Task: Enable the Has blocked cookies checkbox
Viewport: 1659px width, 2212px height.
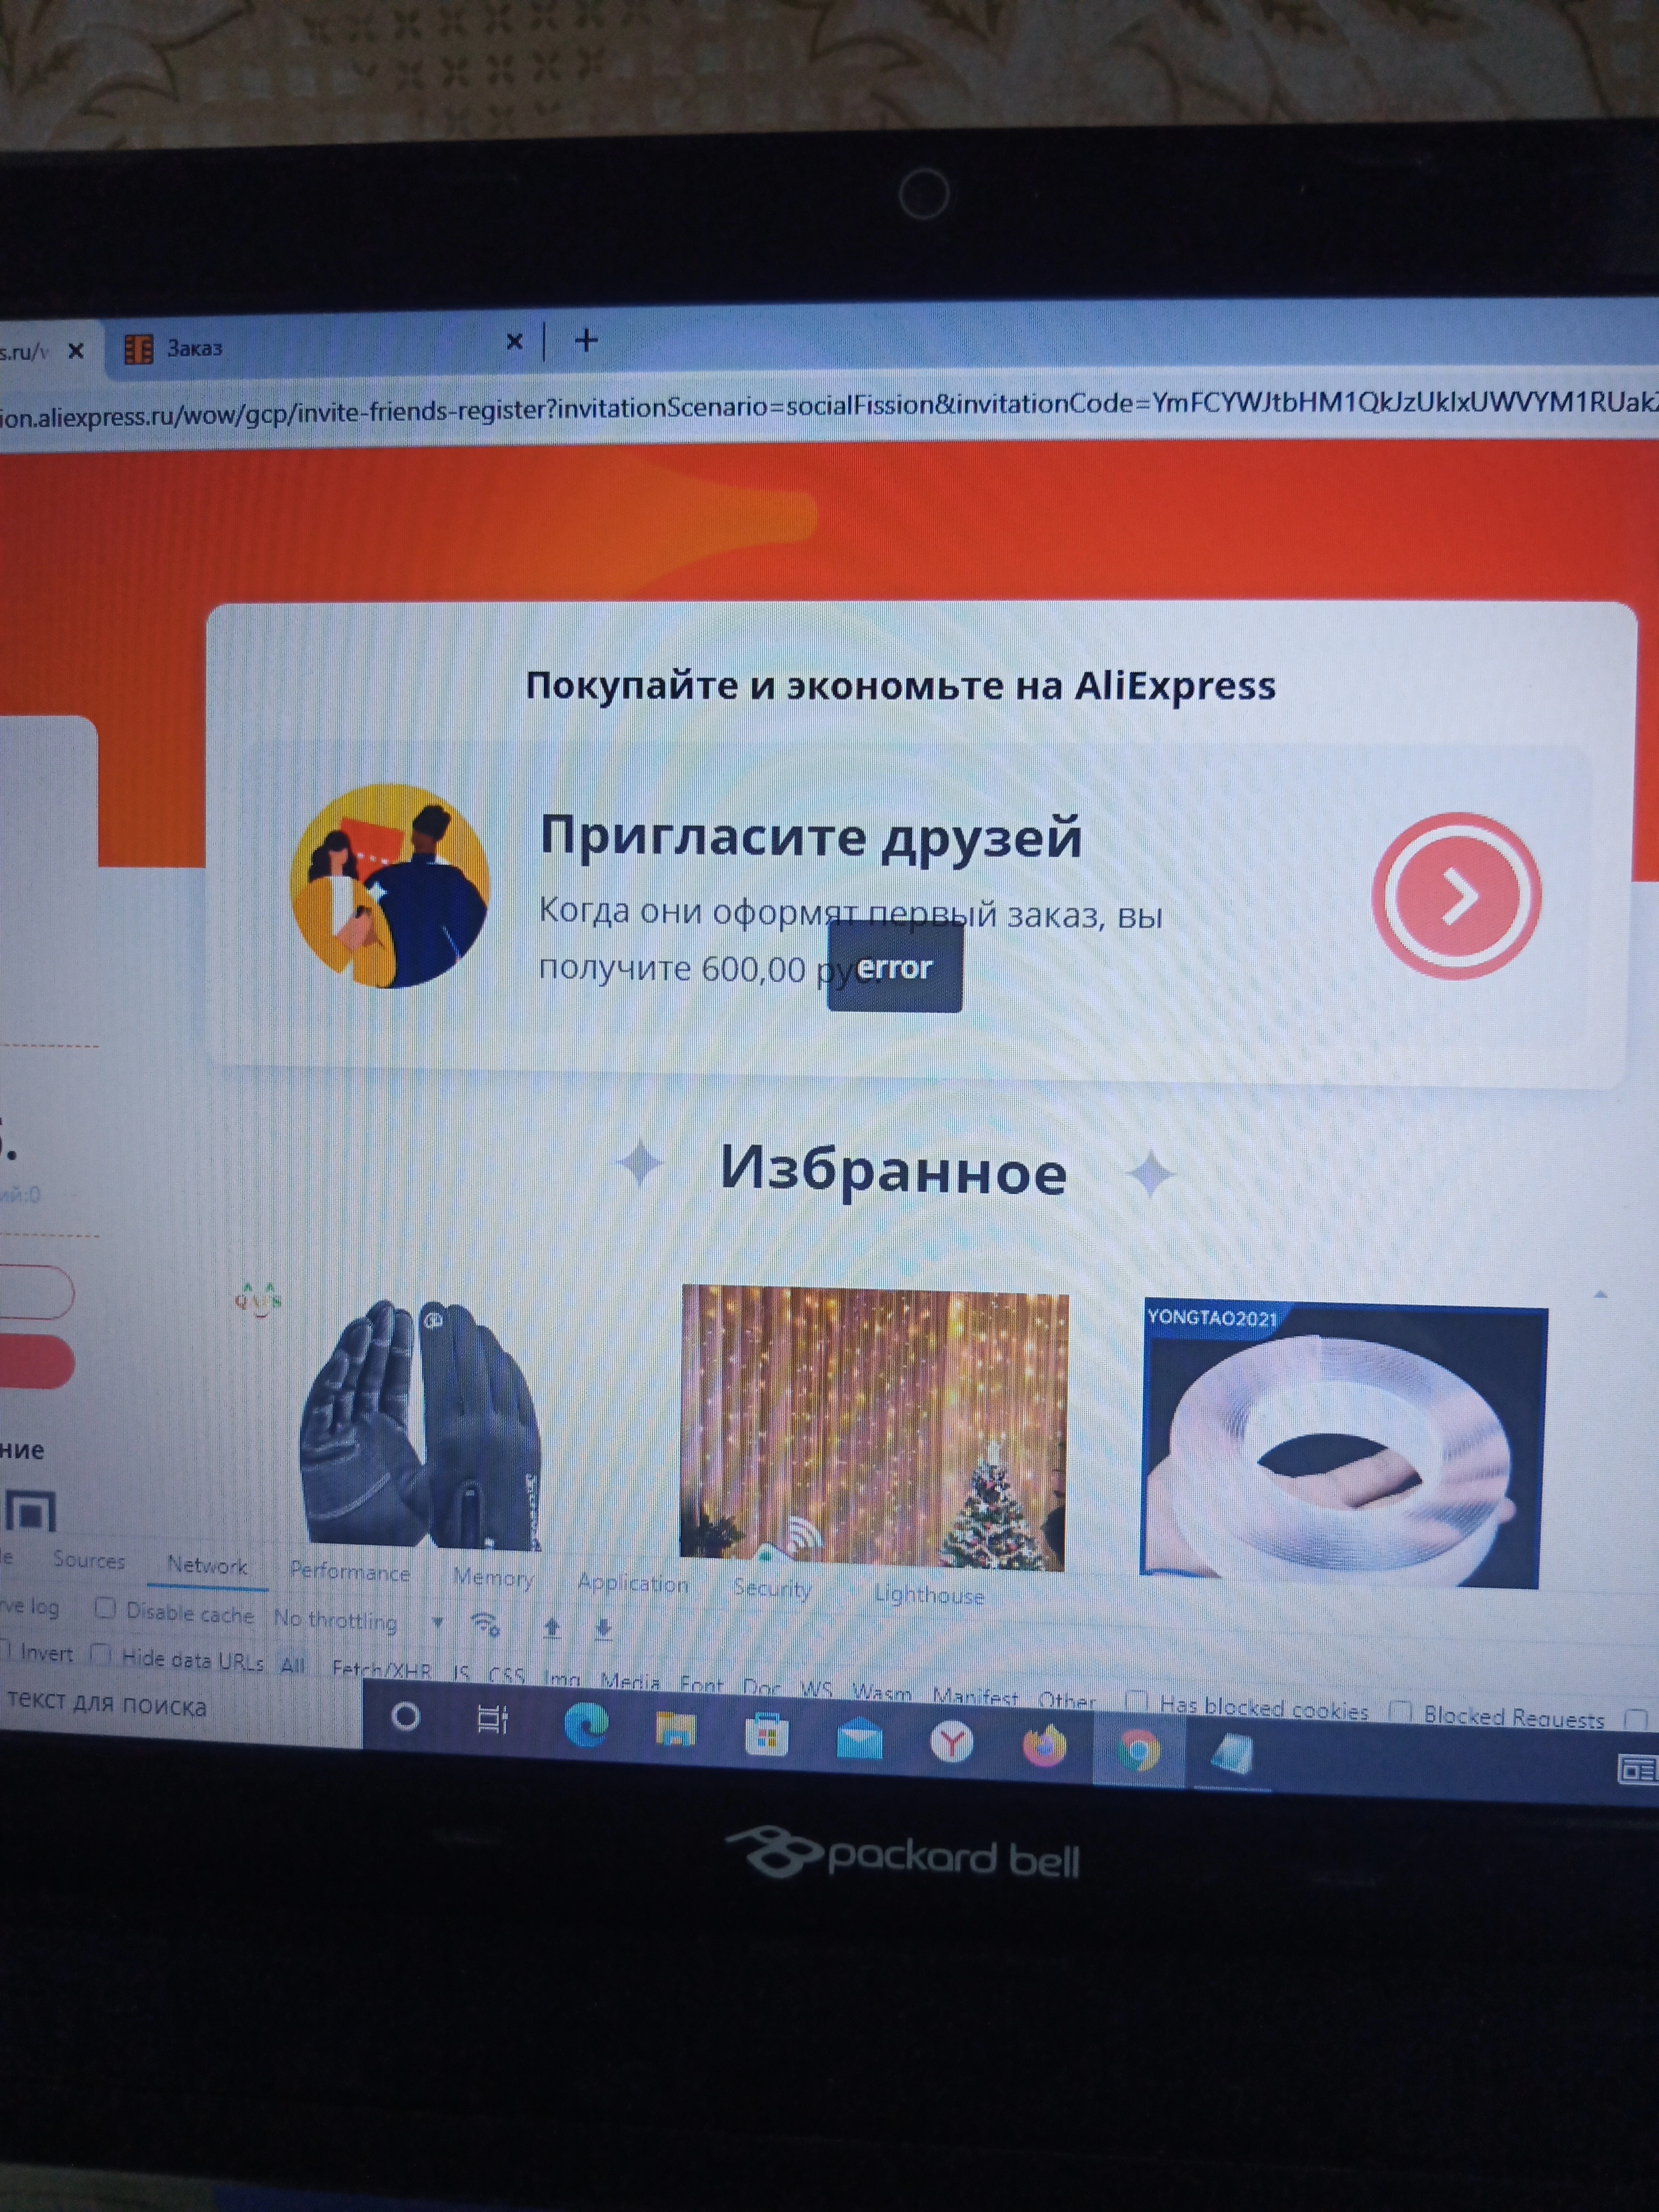Action: (1136, 1700)
